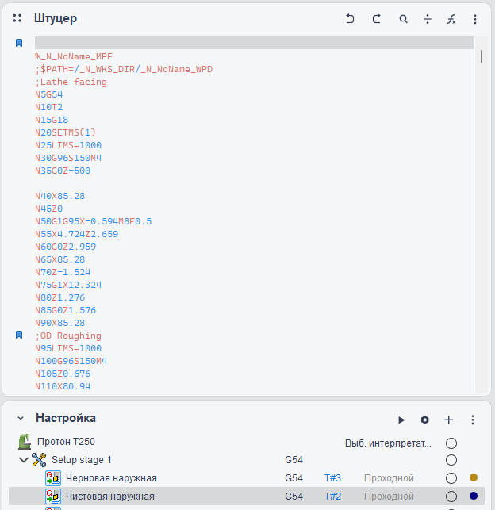The height and width of the screenshot is (510, 495).
Task: Toggle the circle for Протон T250 row
Action: click(451, 443)
